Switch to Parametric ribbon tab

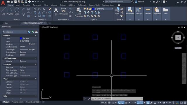pos(37,5)
